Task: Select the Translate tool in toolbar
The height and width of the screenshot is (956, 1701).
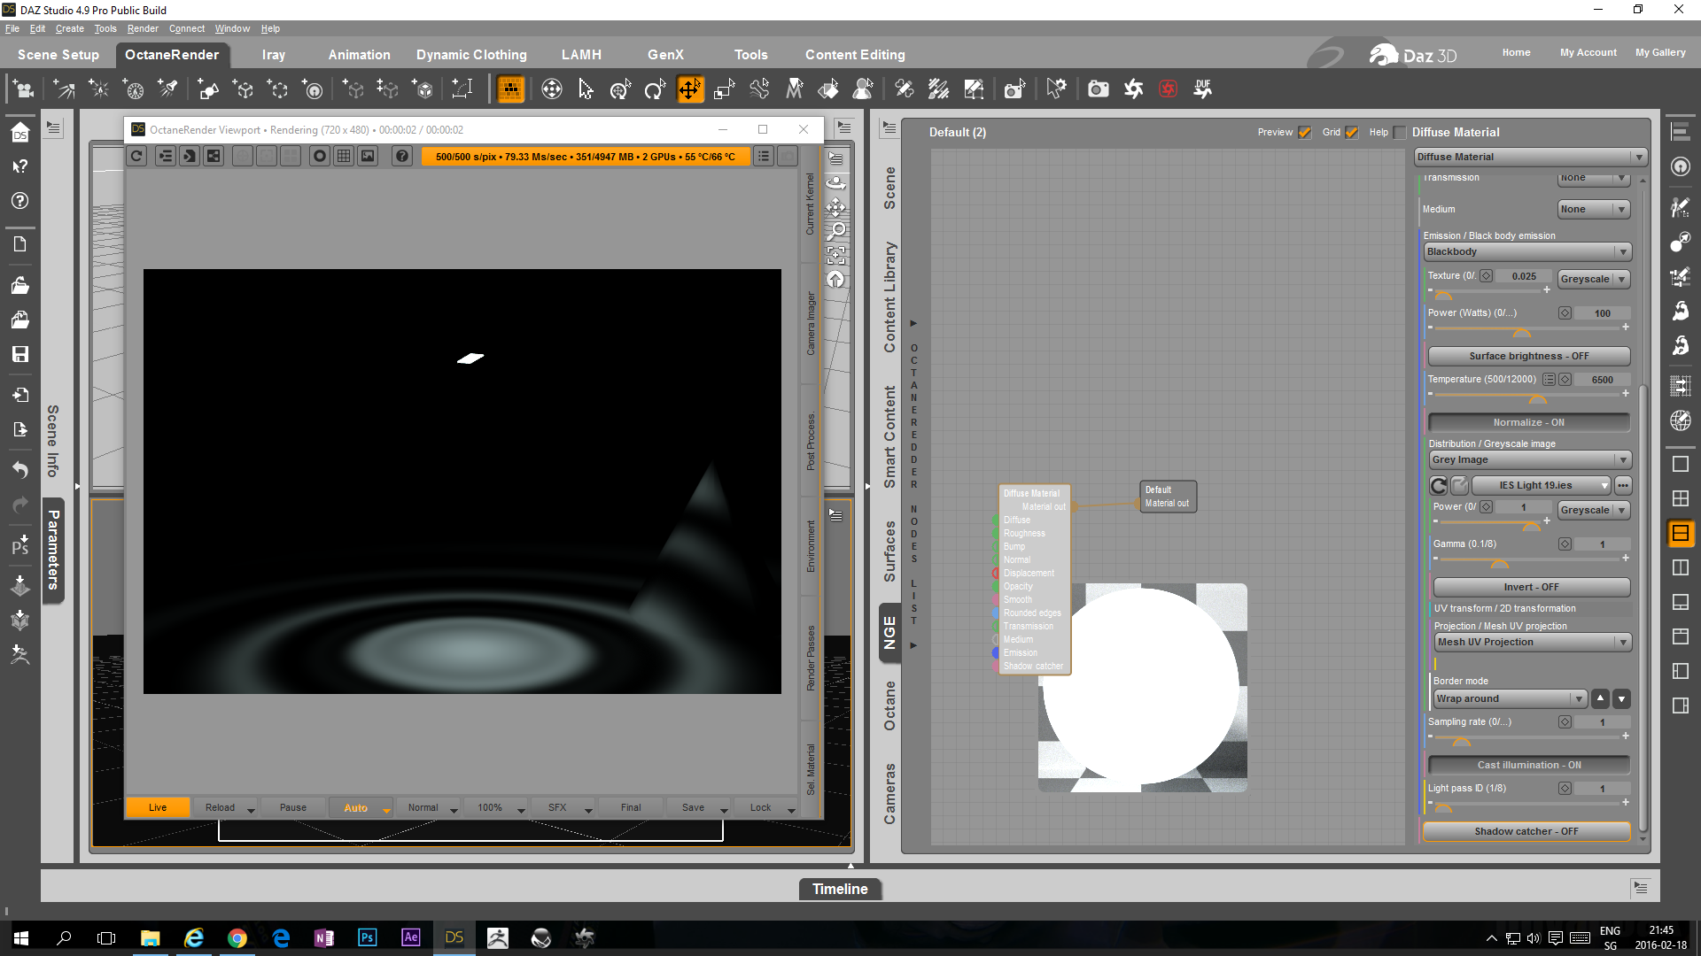Action: pyautogui.click(x=688, y=89)
